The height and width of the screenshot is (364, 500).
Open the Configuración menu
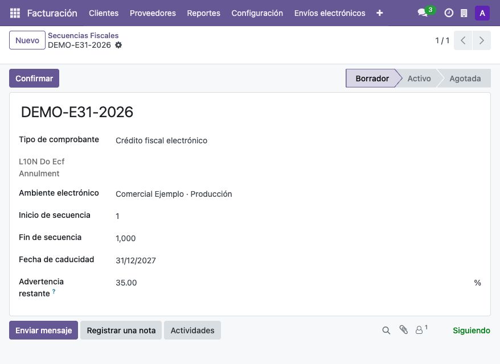coord(257,13)
